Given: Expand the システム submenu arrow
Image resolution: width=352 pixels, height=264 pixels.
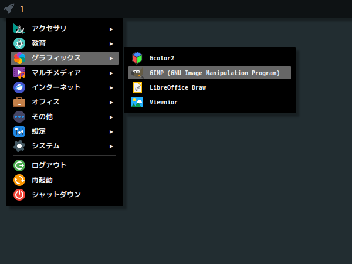Looking at the screenshot, I should pos(111,147).
